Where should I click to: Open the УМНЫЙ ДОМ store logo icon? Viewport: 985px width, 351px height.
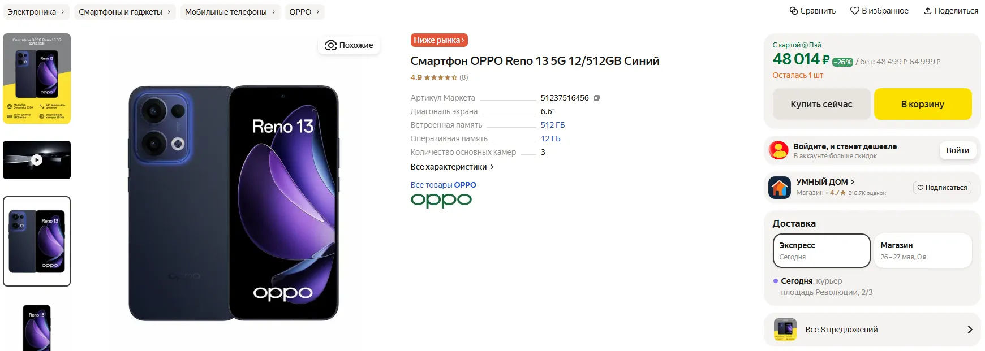tap(780, 188)
